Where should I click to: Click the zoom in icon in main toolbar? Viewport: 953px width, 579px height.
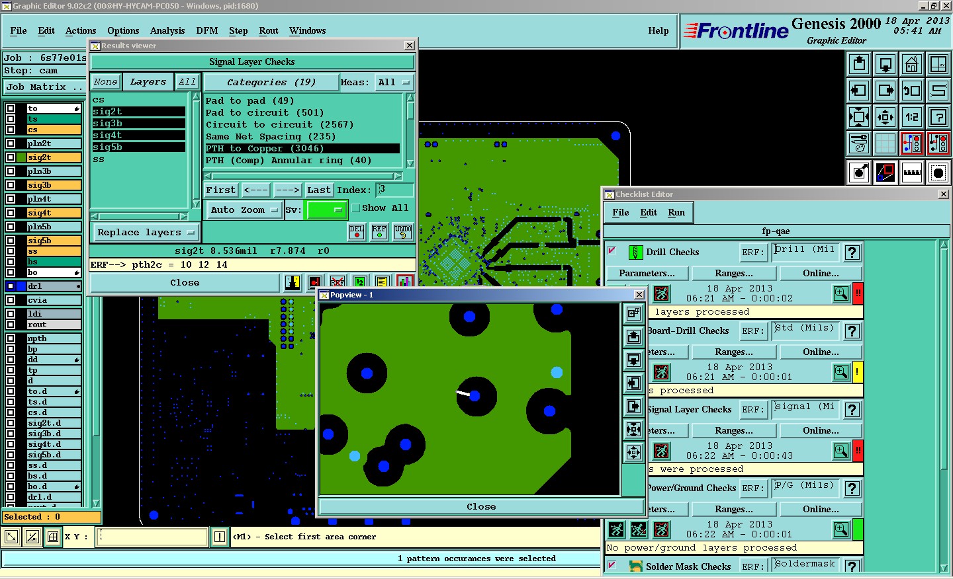859,117
